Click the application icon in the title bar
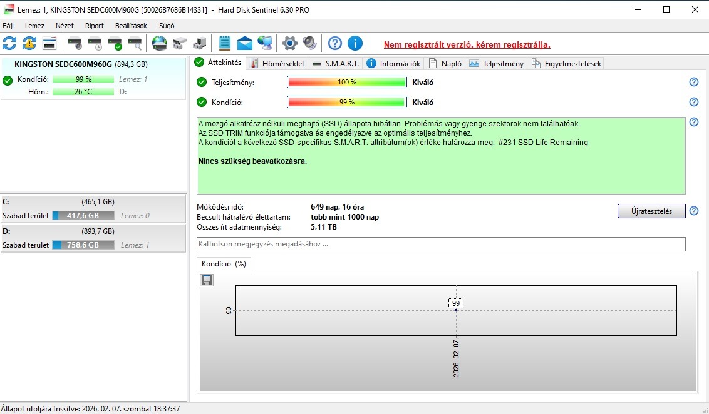709x414 pixels. coord(9,9)
